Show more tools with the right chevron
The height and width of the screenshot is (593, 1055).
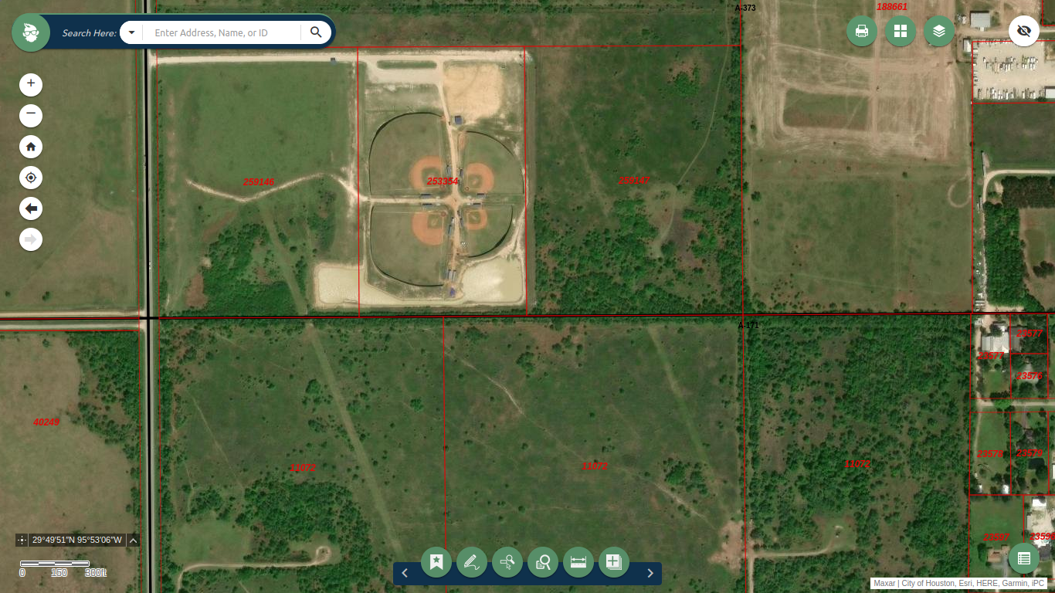650,573
